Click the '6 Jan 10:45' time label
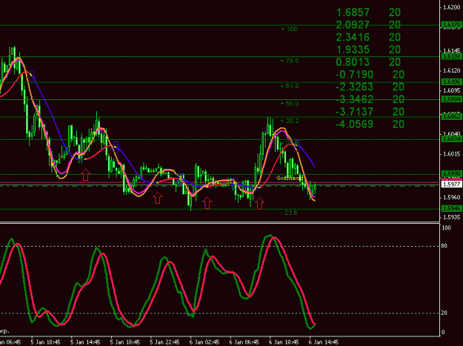The width and height of the screenshot is (463, 346). tap(284, 342)
